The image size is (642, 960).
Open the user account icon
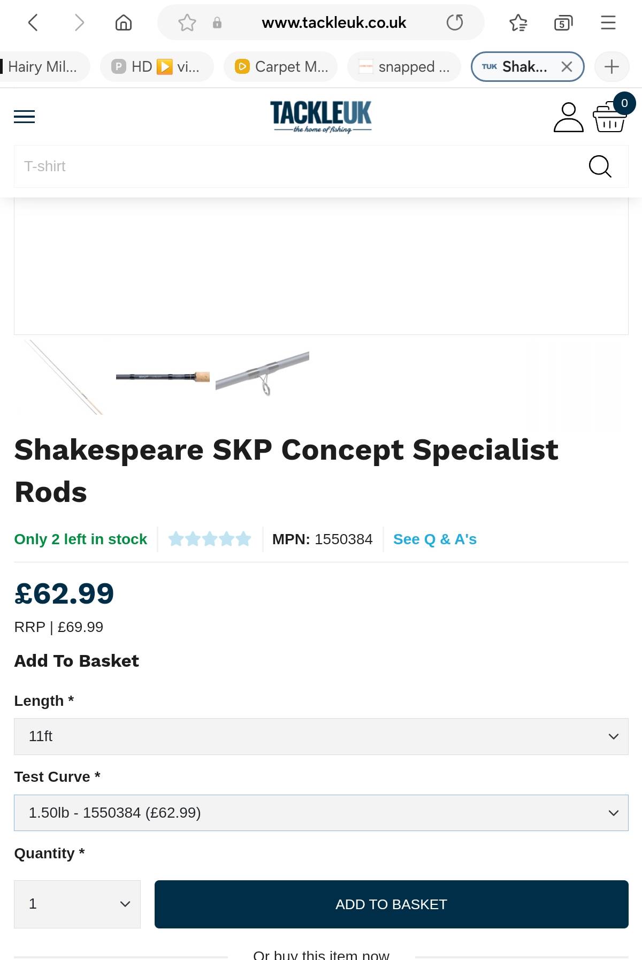[x=568, y=117]
